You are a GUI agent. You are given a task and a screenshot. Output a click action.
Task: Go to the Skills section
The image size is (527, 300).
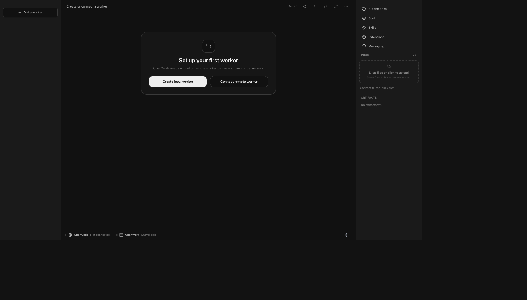click(372, 27)
